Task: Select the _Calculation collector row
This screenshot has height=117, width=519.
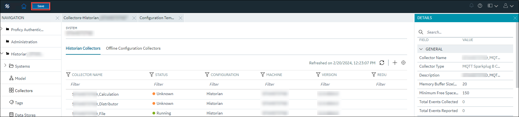Action: [x=236, y=94]
